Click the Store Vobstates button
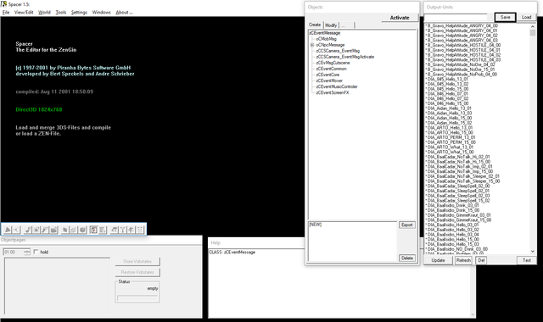Image resolution: width=543 pixels, height=322 pixels. (x=137, y=262)
